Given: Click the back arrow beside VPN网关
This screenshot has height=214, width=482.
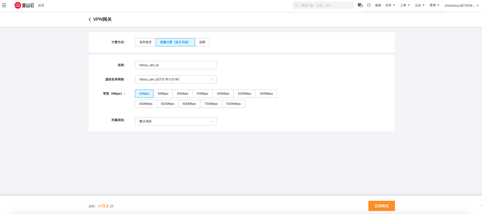Looking at the screenshot, I should click(90, 19).
